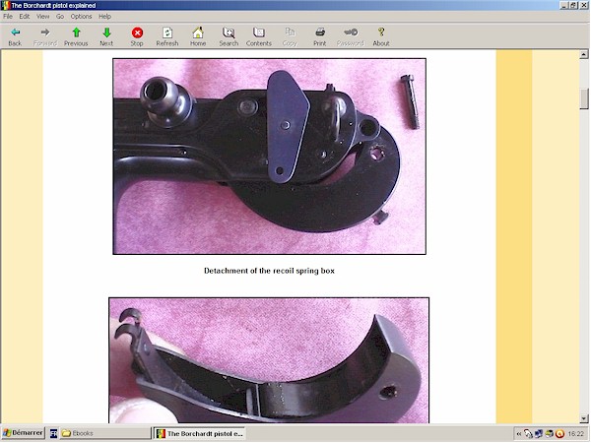Open the Options menu
591x443 pixels.
click(x=81, y=16)
